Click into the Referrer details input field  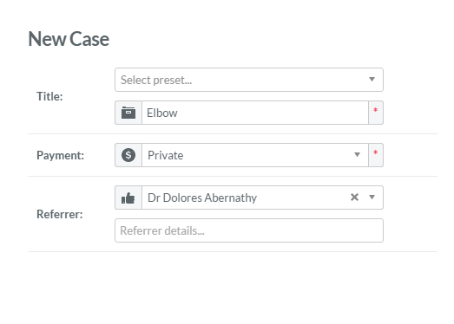(x=249, y=230)
